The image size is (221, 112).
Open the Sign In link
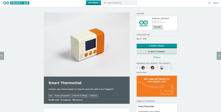point(216,3)
